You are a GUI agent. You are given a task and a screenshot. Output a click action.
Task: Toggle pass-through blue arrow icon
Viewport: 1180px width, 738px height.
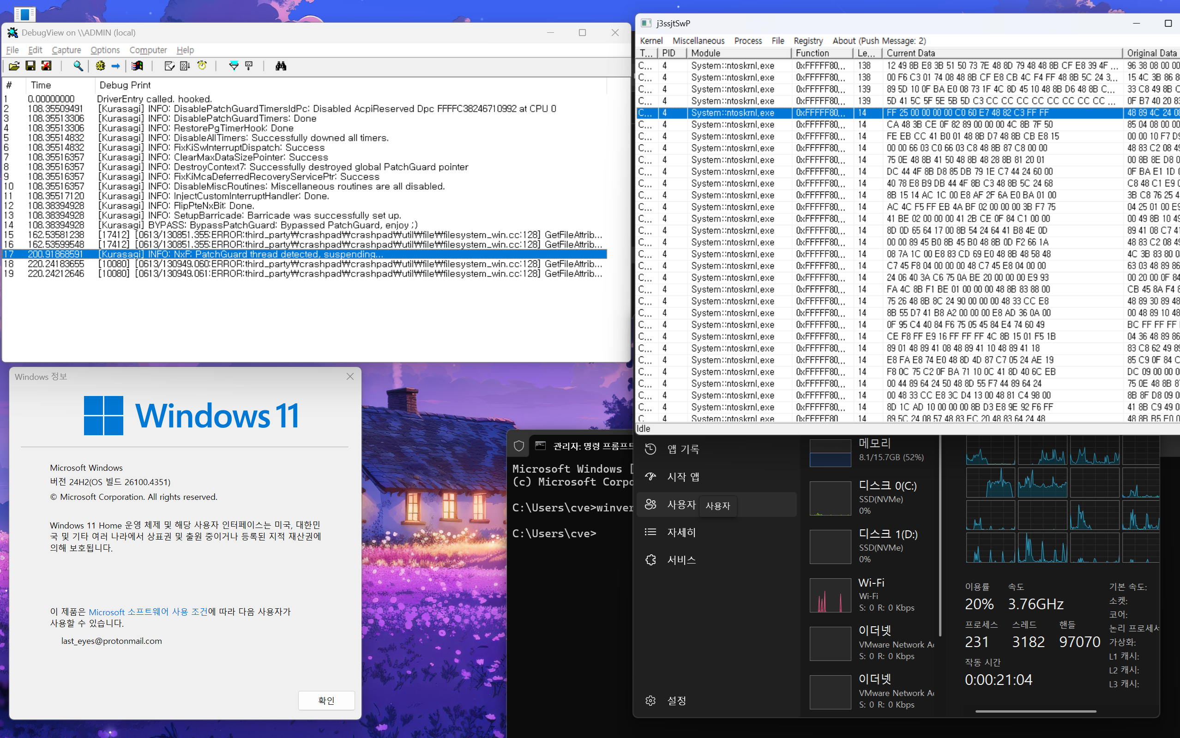pos(116,66)
